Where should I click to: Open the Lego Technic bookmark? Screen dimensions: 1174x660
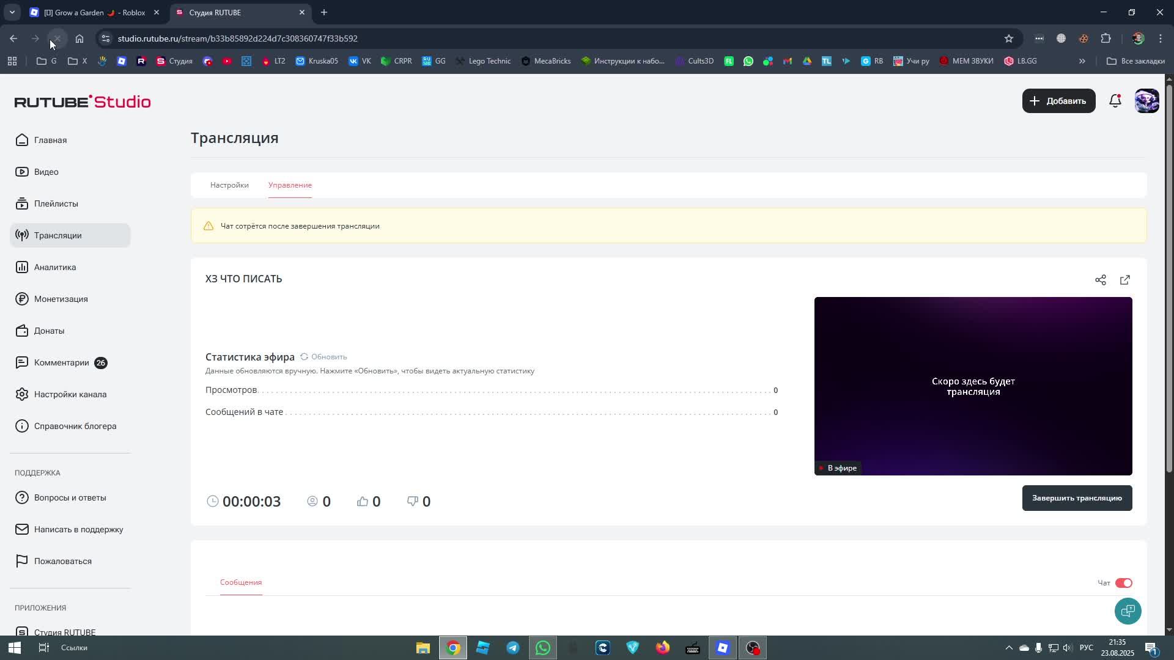[483, 61]
